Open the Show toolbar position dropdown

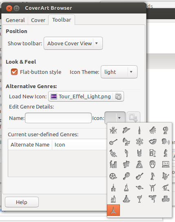coord(73,43)
